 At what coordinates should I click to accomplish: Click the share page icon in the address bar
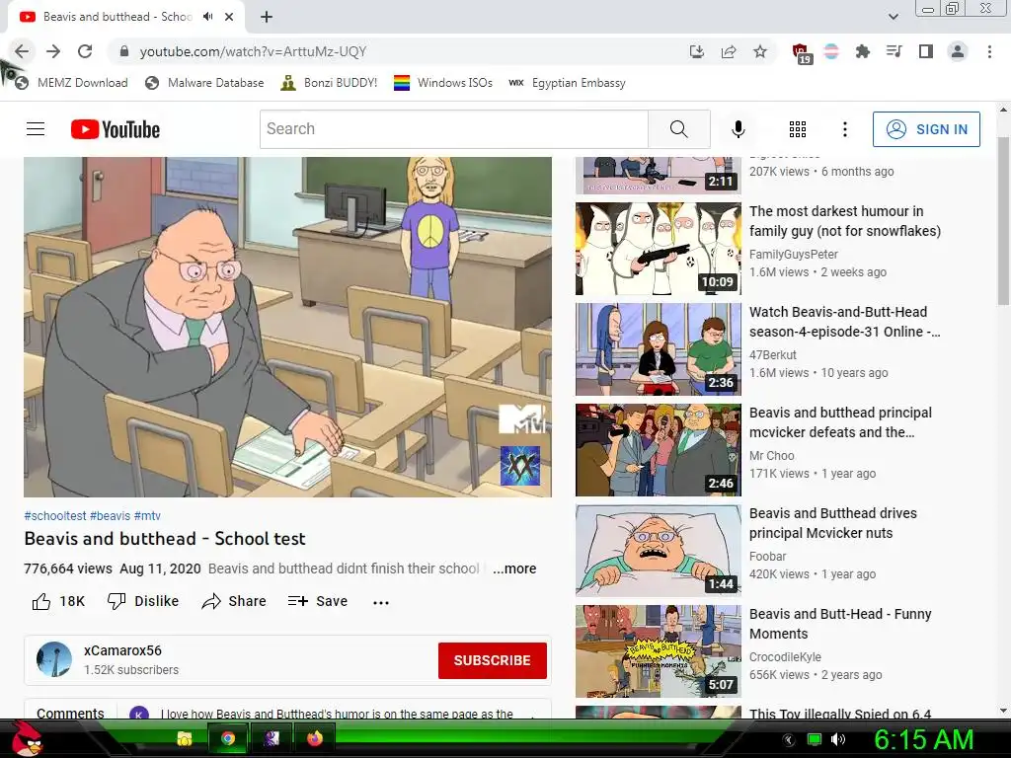[729, 51]
